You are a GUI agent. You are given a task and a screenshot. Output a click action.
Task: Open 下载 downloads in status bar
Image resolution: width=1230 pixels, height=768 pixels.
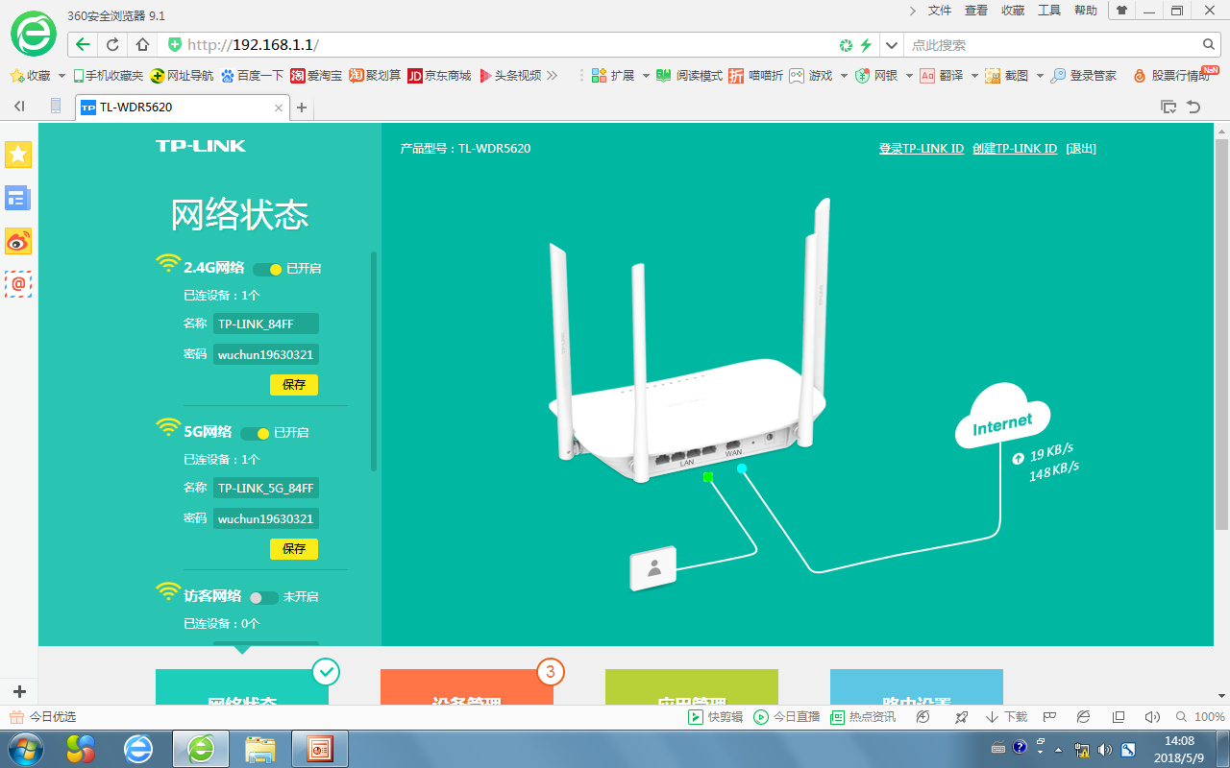(x=1006, y=717)
